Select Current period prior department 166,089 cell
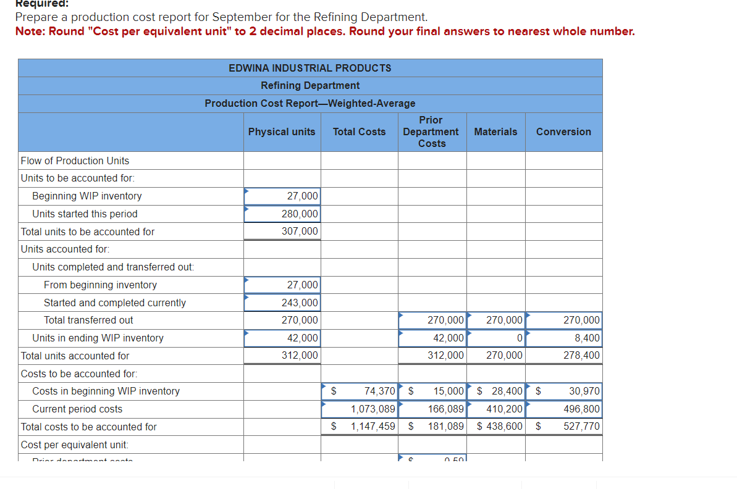Screen dimensions: 737x489 (432, 409)
